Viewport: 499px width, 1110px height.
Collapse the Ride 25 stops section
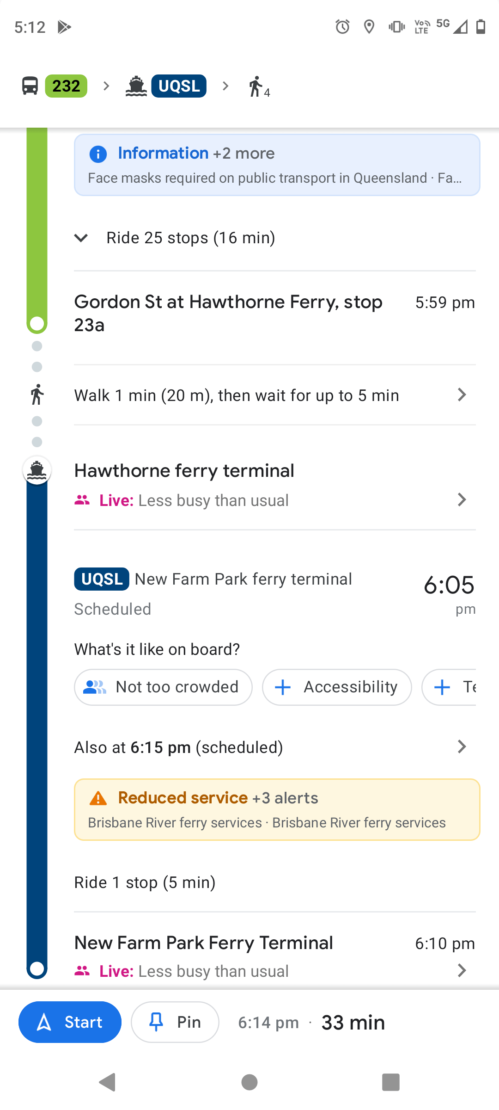[x=80, y=238]
